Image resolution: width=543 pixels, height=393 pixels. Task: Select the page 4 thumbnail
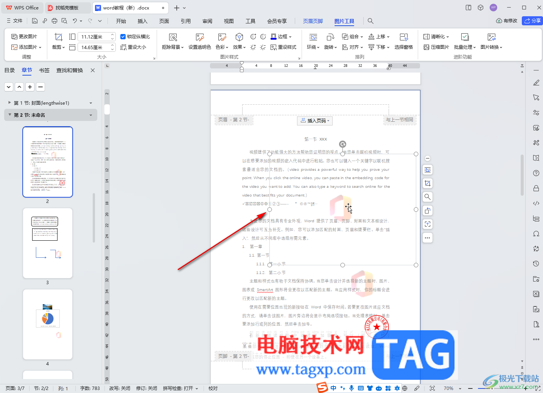tap(48, 324)
